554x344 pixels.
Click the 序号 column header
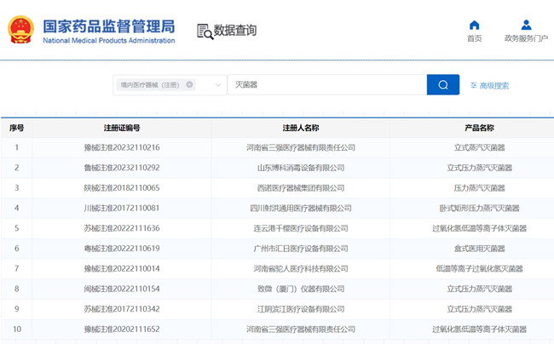[x=16, y=128]
